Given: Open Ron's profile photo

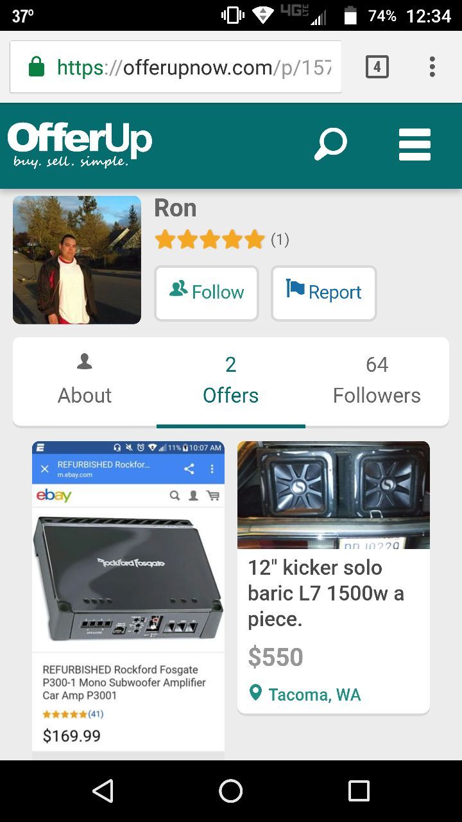Looking at the screenshot, I should (77, 260).
